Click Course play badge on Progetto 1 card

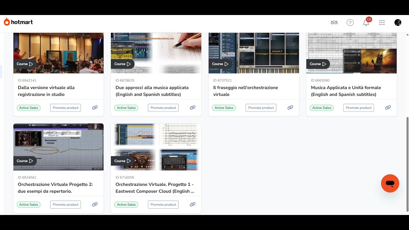click(123, 161)
